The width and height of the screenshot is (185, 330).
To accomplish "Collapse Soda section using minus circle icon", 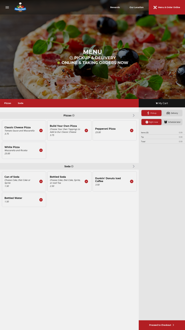I will point(72,166).
